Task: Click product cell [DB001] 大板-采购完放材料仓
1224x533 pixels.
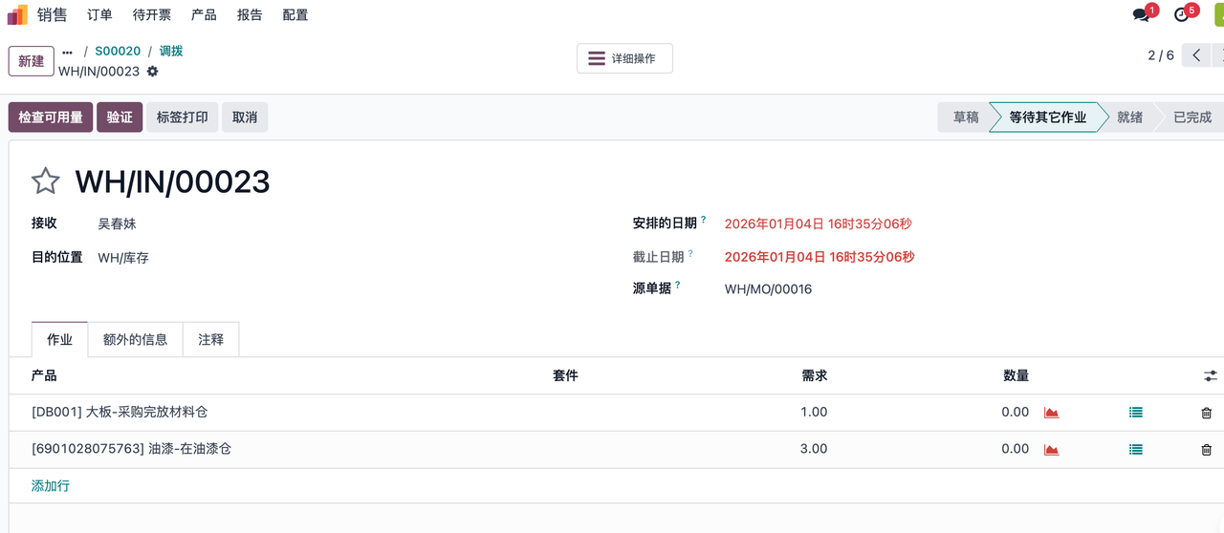Action: (x=120, y=413)
